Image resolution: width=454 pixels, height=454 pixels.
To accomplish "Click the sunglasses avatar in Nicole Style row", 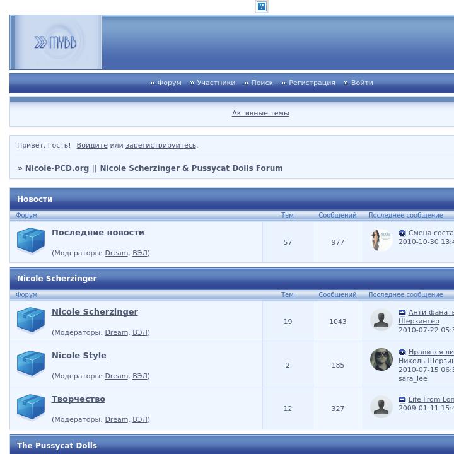I will coord(381,359).
